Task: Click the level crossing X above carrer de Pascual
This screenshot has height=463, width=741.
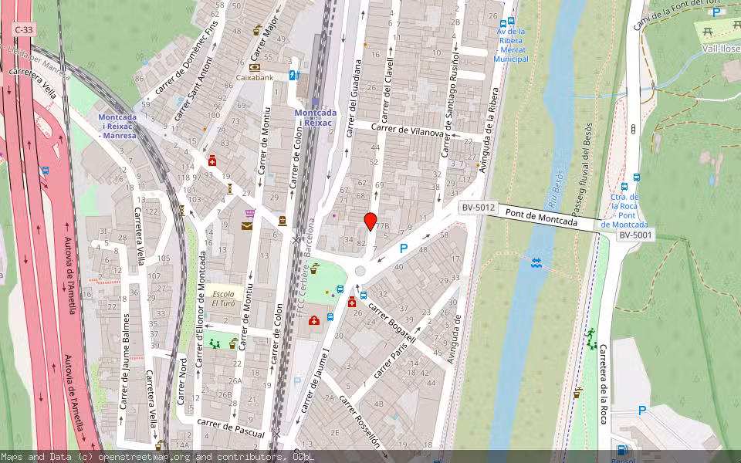Action: [x=276, y=434]
